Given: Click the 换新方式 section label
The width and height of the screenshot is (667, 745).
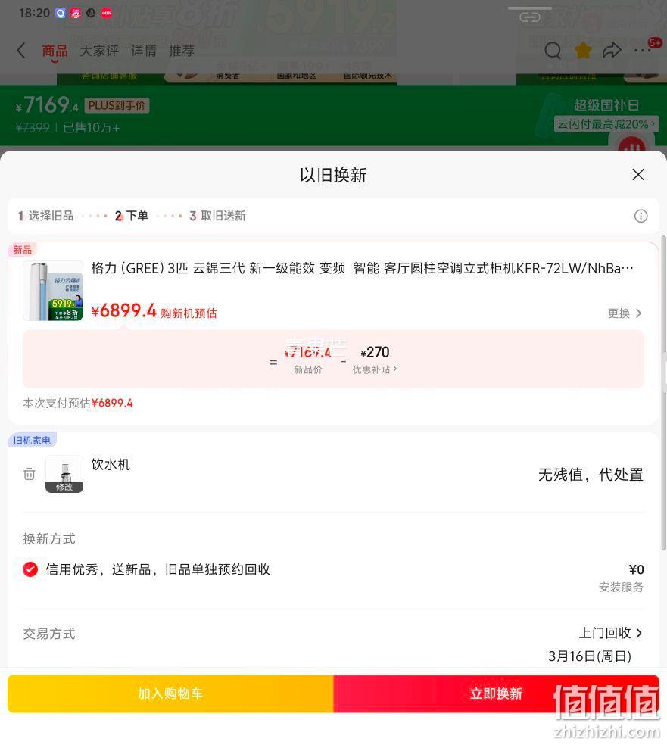Looking at the screenshot, I should [x=49, y=539].
